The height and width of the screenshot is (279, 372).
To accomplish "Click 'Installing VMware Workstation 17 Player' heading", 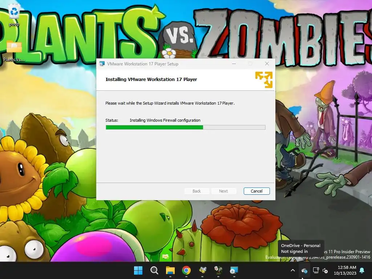I will (151, 80).
